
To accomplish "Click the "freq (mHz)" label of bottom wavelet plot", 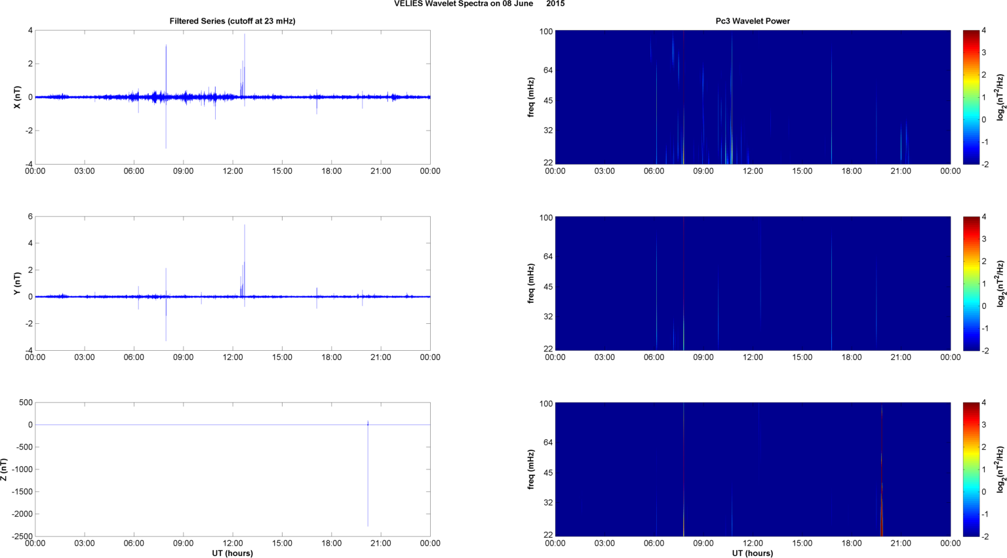I will 531,469.
